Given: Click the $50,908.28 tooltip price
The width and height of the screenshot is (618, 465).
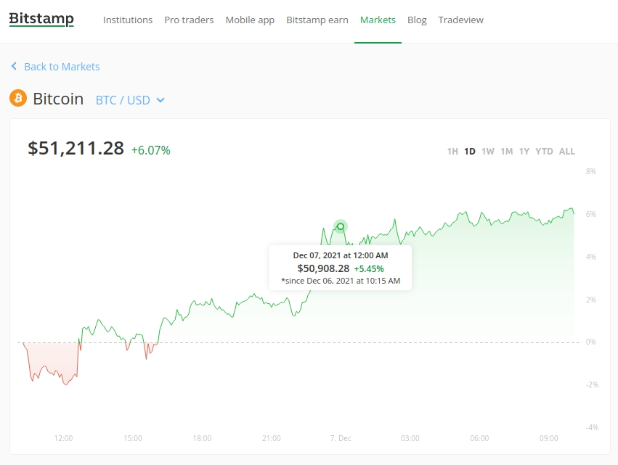Looking at the screenshot, I should pos(323,268).
